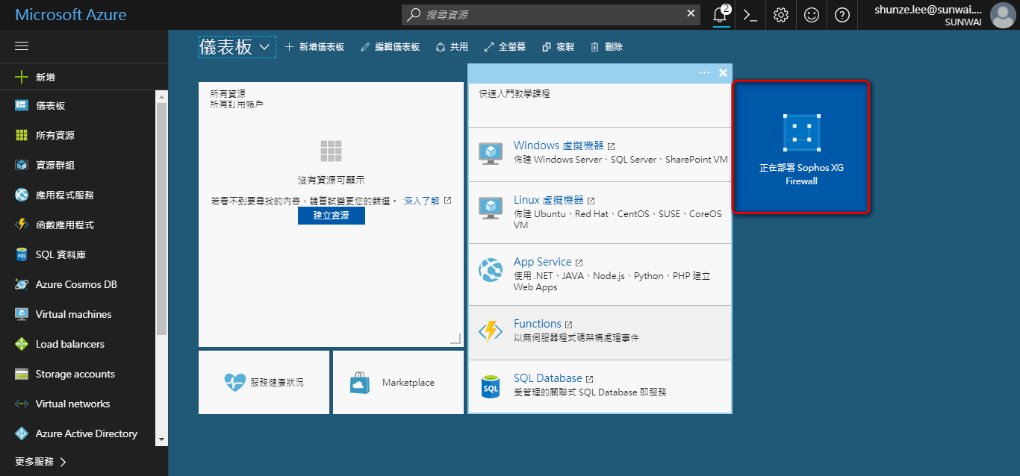Click the Microsoft Azure logo text

tap(71, 15)
